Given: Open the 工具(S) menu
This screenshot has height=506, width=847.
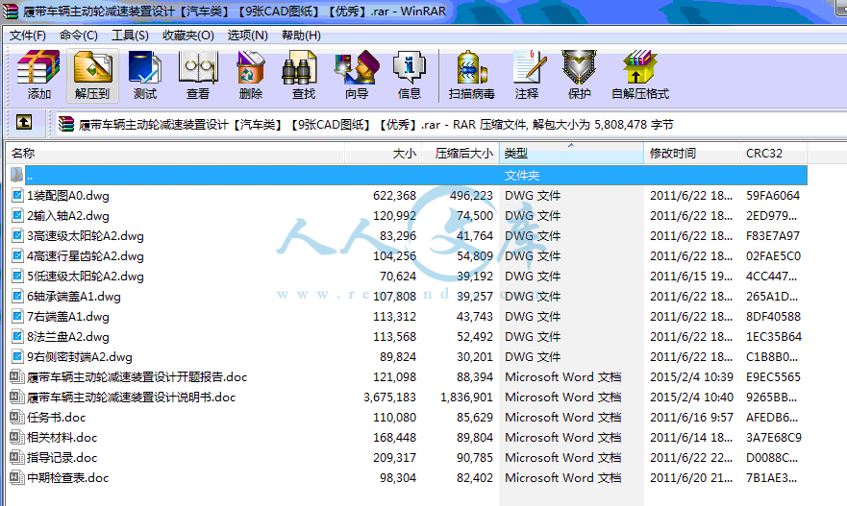Looking at the screenshot, I should click(130, 36).
